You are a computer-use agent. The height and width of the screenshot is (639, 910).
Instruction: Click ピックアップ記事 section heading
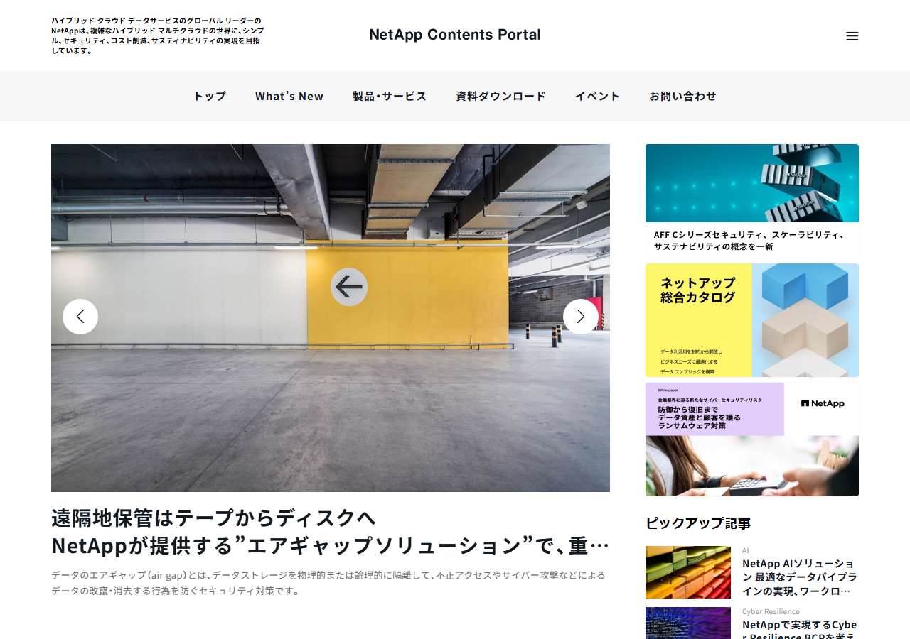pyautogui.click(x=698, y=523)
